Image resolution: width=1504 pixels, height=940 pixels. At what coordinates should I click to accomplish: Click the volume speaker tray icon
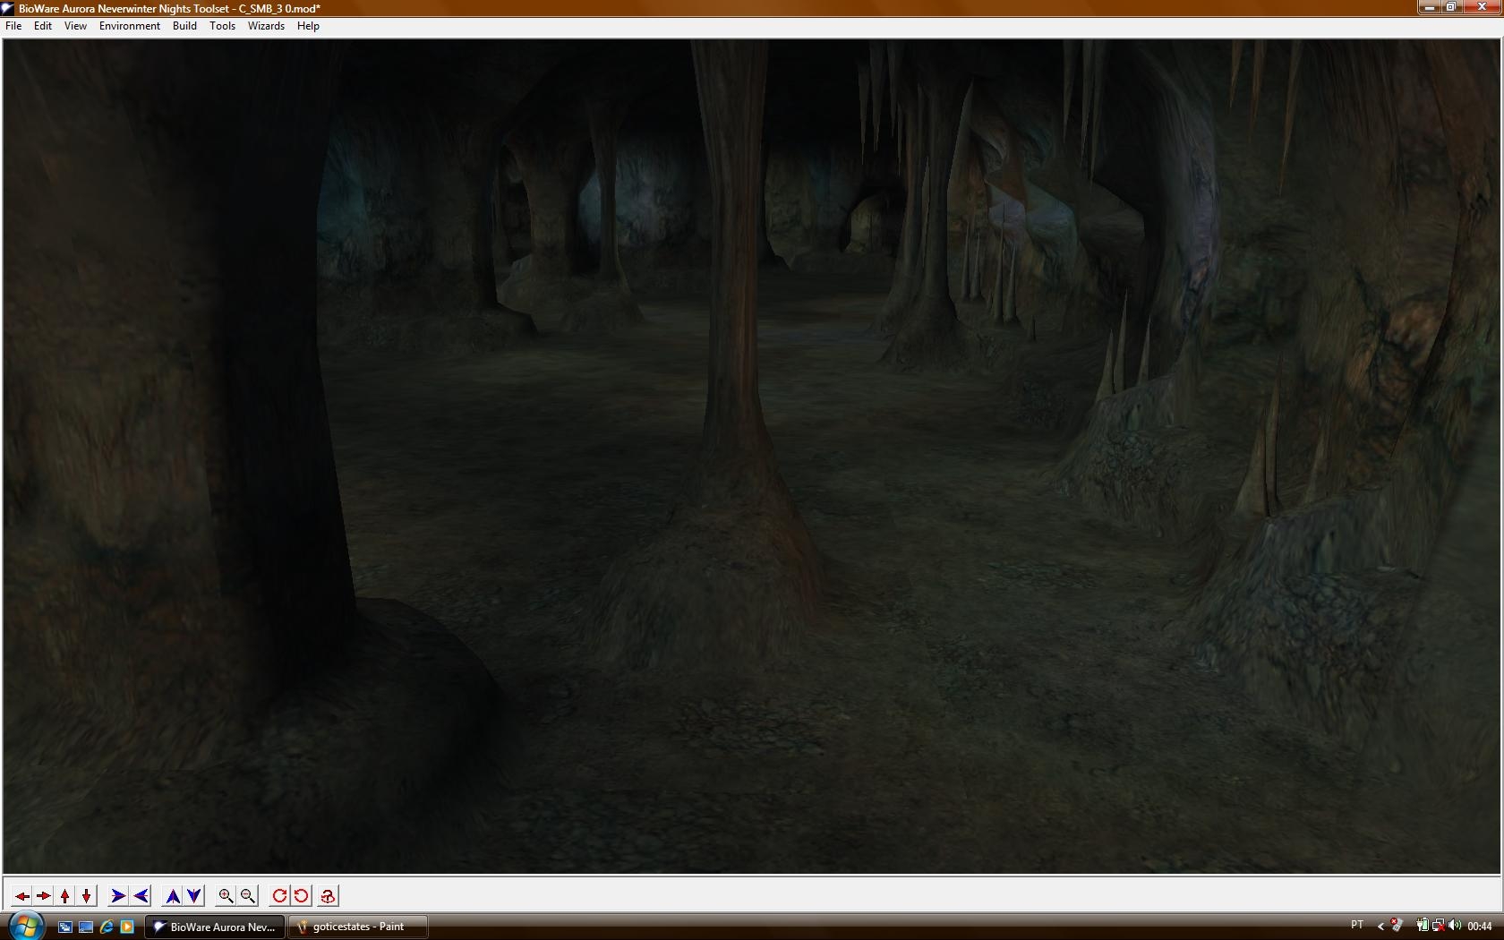click(1455, 926)
